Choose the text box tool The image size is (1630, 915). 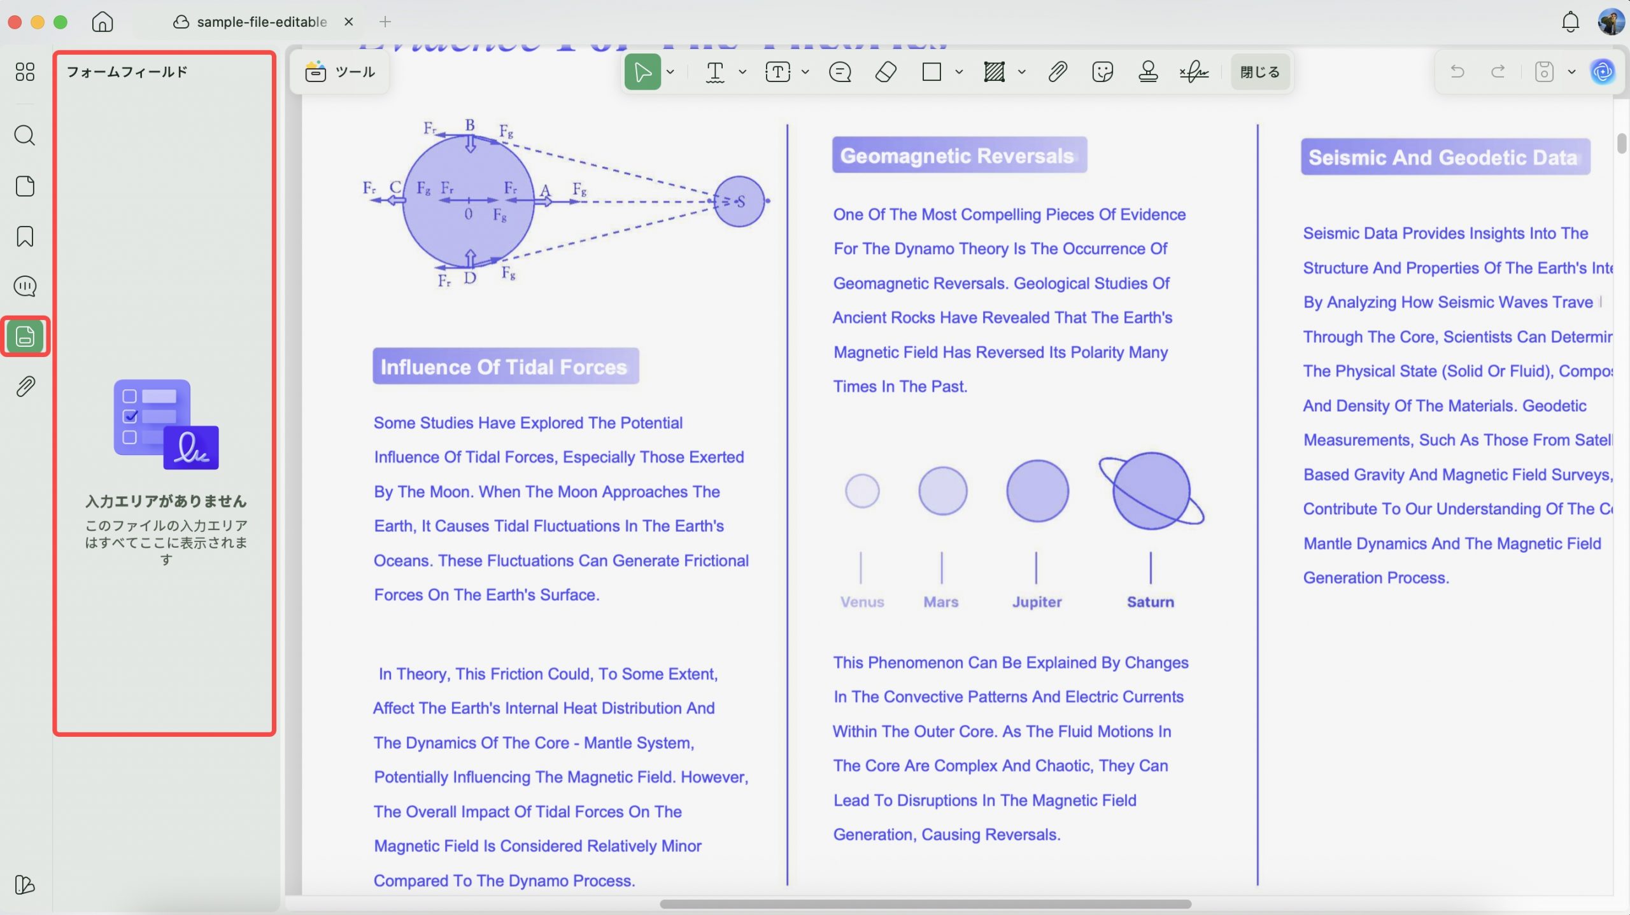pyautogui.click(x=777, y=72)
